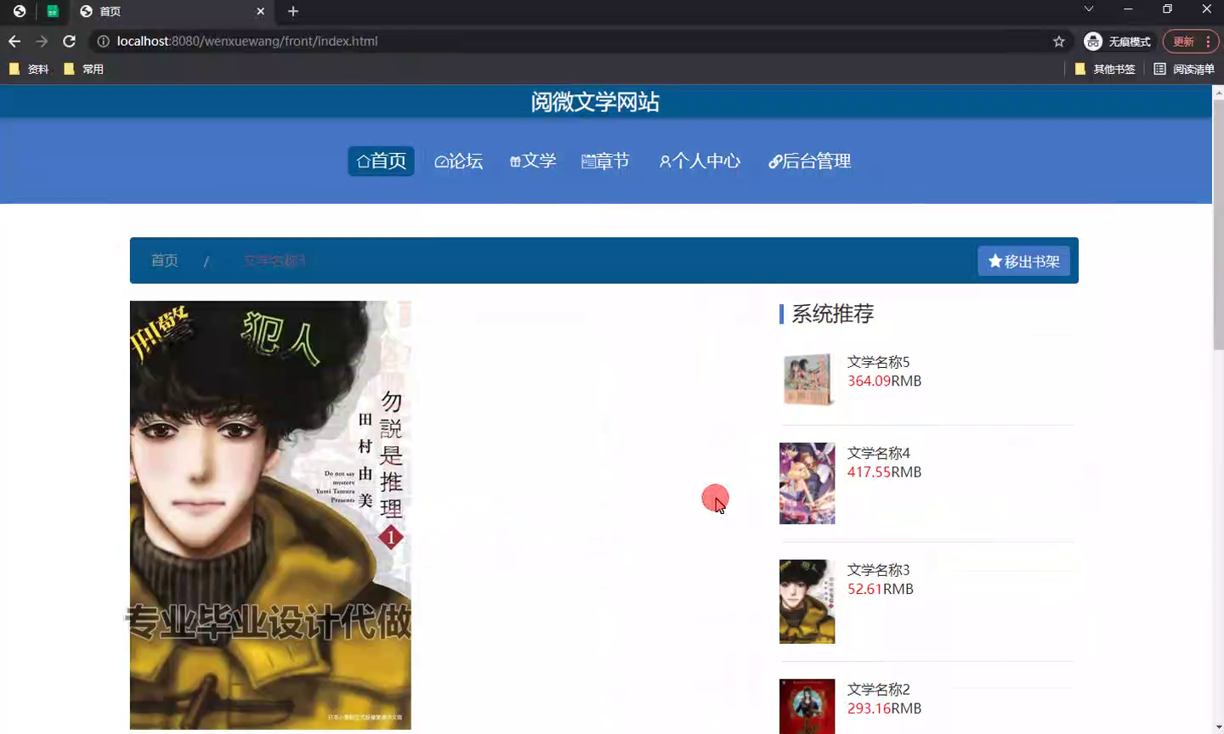Click the 52.61RMB price

tap(881, 589)
